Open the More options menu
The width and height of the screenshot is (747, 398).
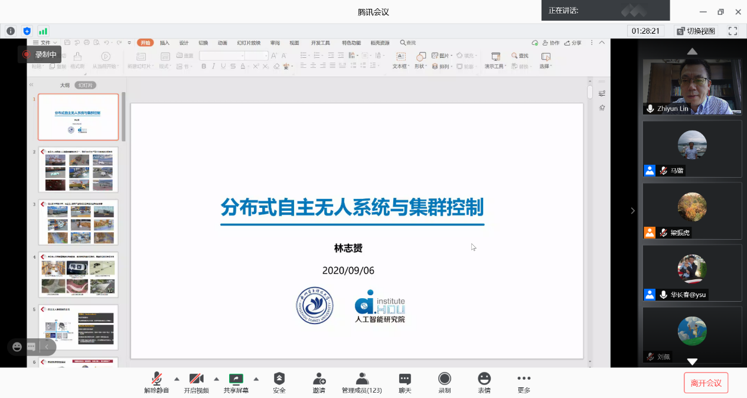[524, 379]
